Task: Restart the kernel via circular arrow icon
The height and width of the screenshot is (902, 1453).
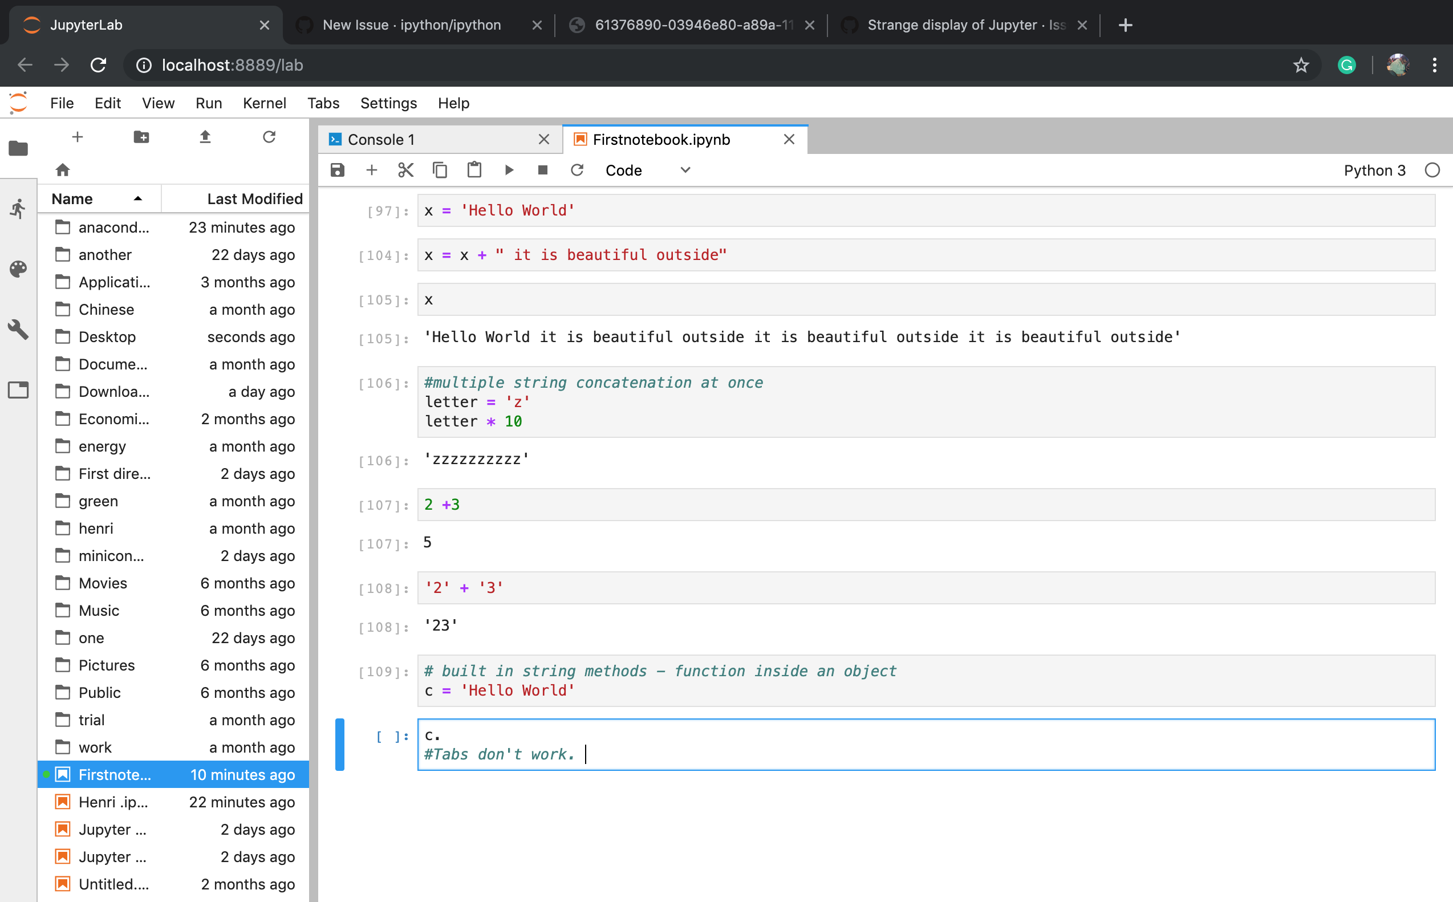Action: pyautogui.click(x=577, y=170)
